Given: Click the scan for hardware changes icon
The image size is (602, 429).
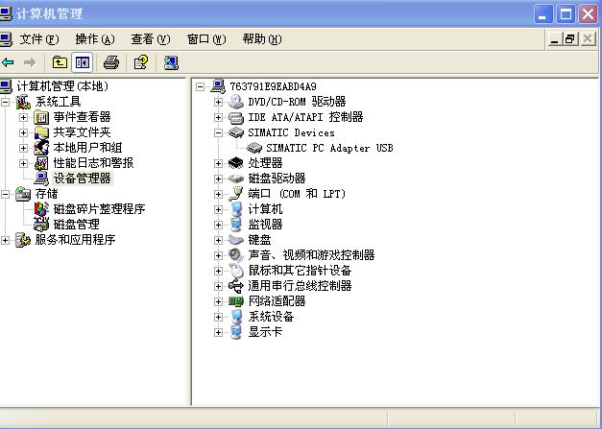Looking at the screenshot, I should [171, 62].
